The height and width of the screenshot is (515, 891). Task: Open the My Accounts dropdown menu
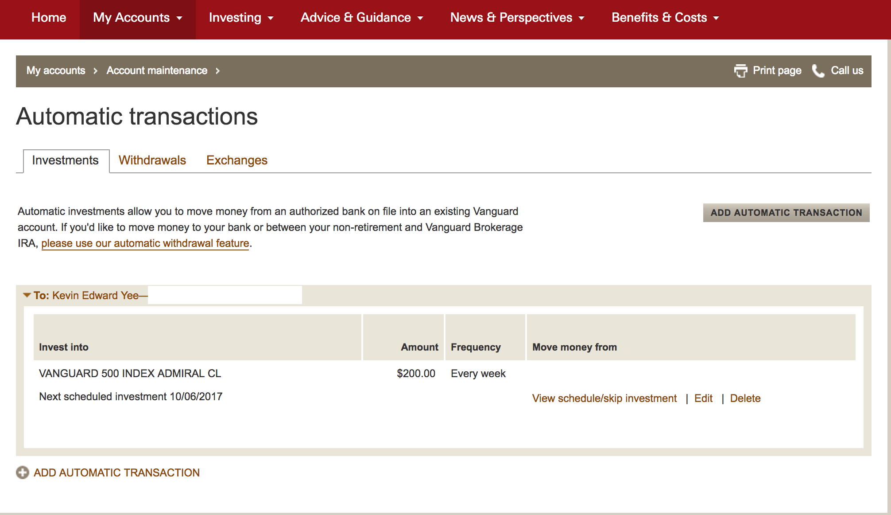[x=138, y=18]
